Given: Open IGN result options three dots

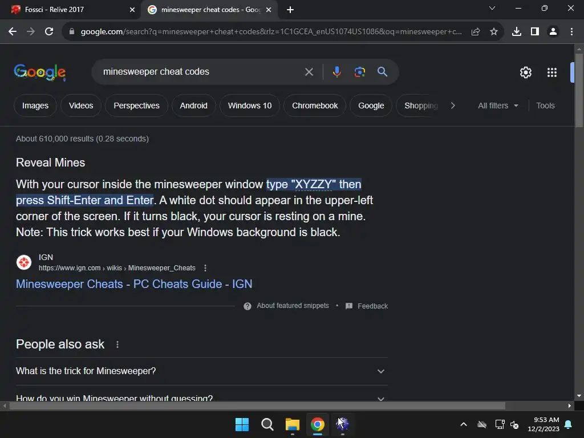Looking at the screenshot, I should pyautogui.click(x=205, y=268).
